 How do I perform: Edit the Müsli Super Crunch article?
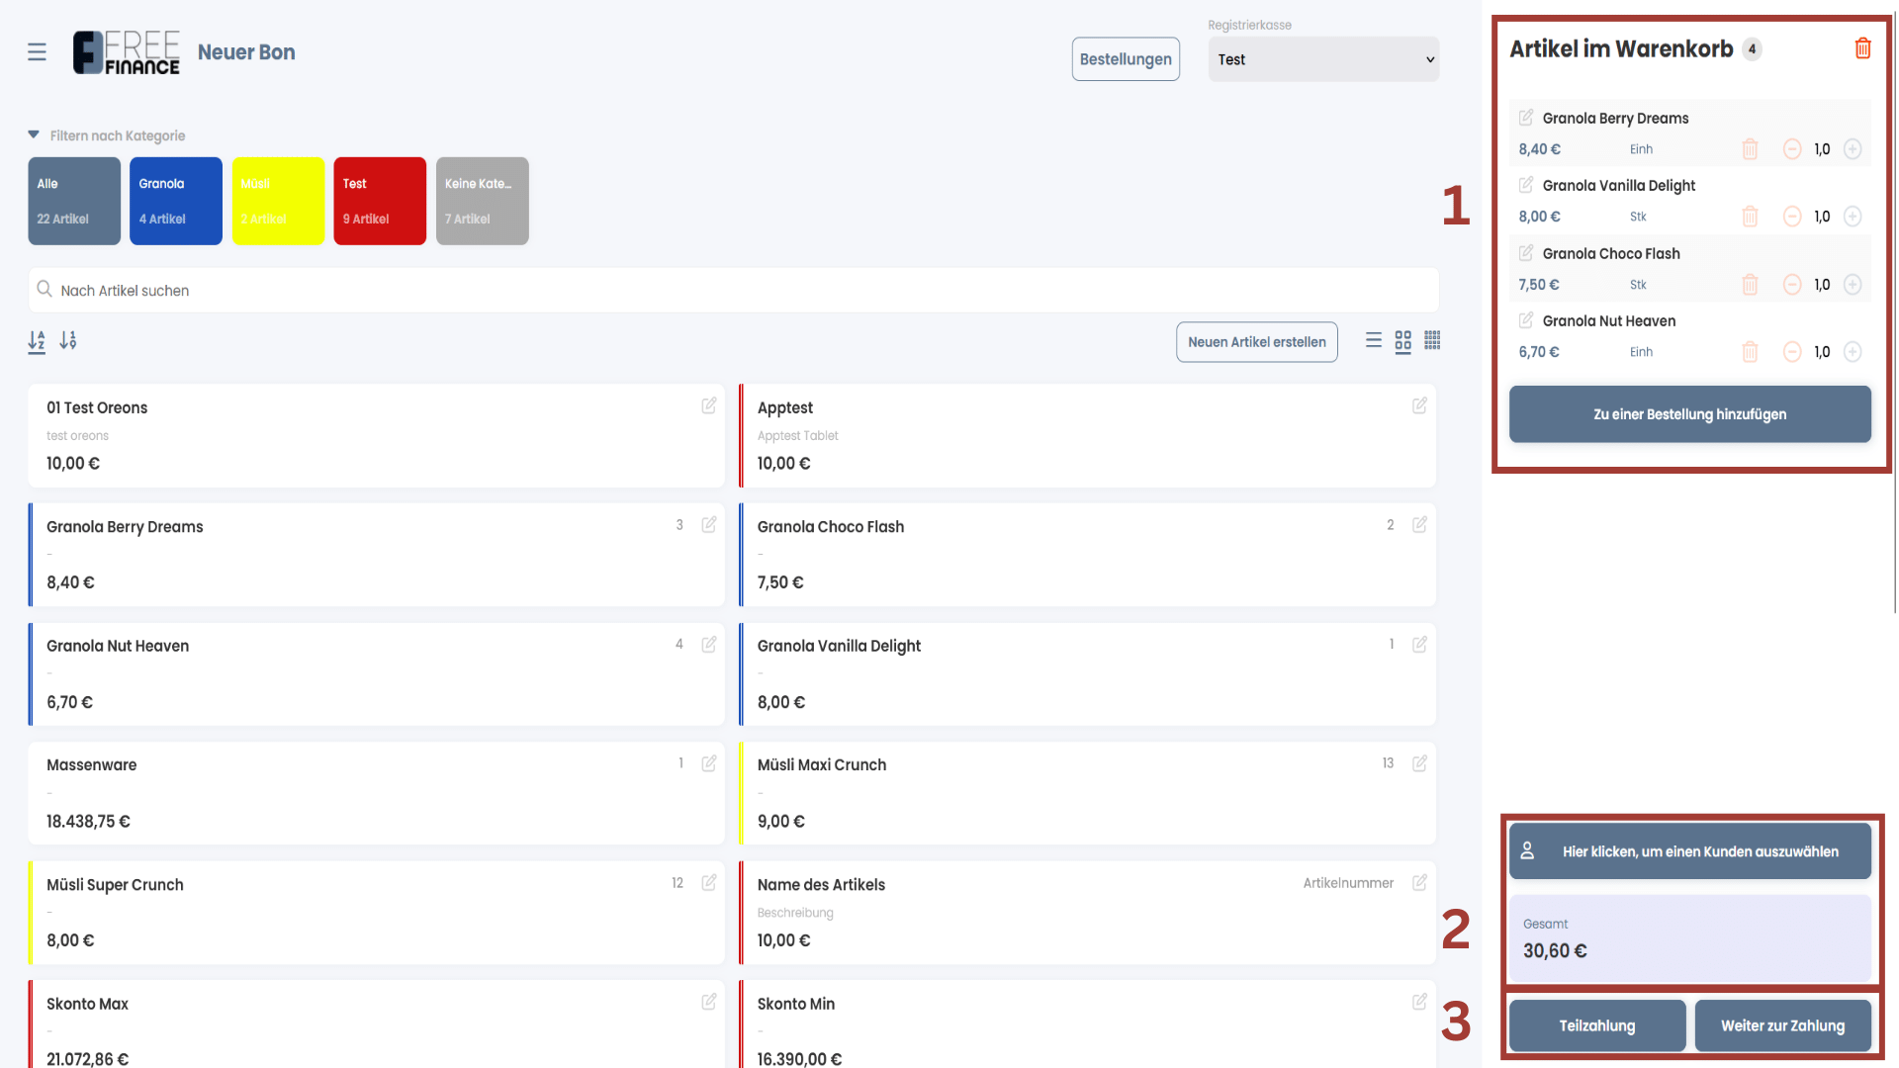click(x=709, y=882)
